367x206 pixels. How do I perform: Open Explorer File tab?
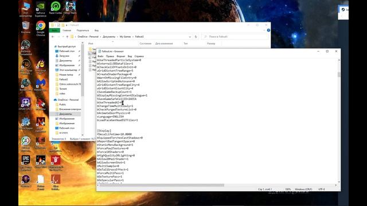tap(54, 30)
